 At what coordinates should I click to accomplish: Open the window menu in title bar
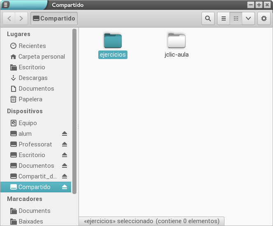pyautogui.click(x=6, y=5)
